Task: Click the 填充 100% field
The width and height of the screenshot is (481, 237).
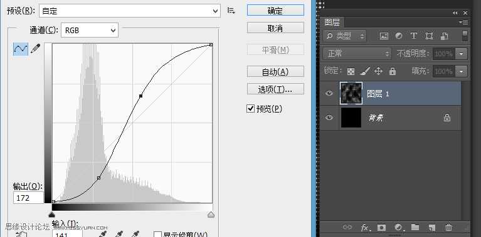Action: click(x=444, y=71)
